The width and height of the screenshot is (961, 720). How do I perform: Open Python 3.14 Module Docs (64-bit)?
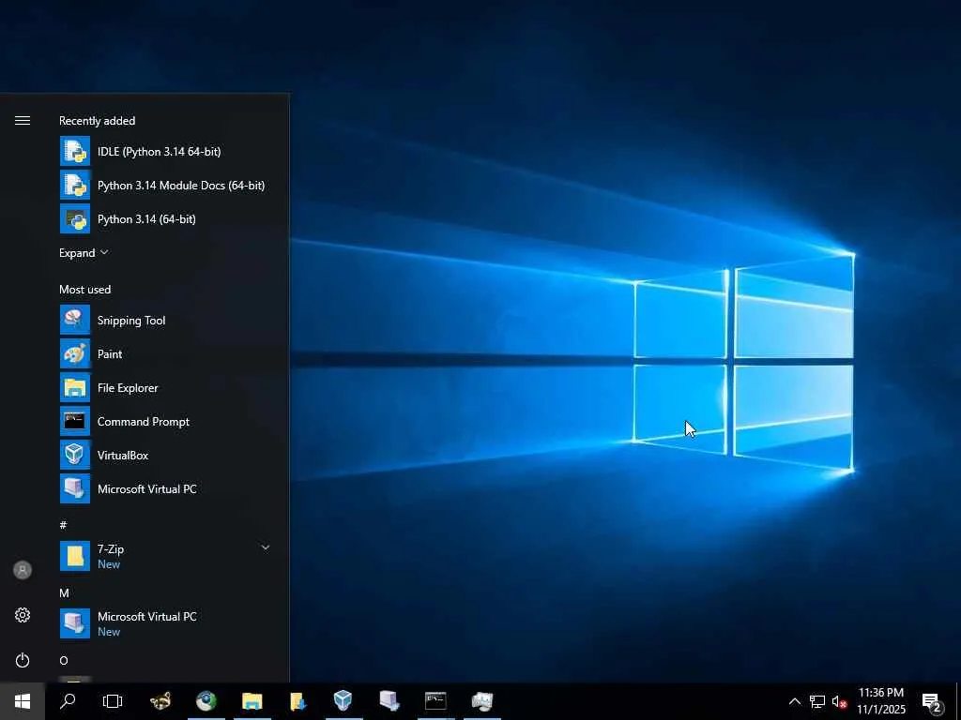(x=166, y=185)
